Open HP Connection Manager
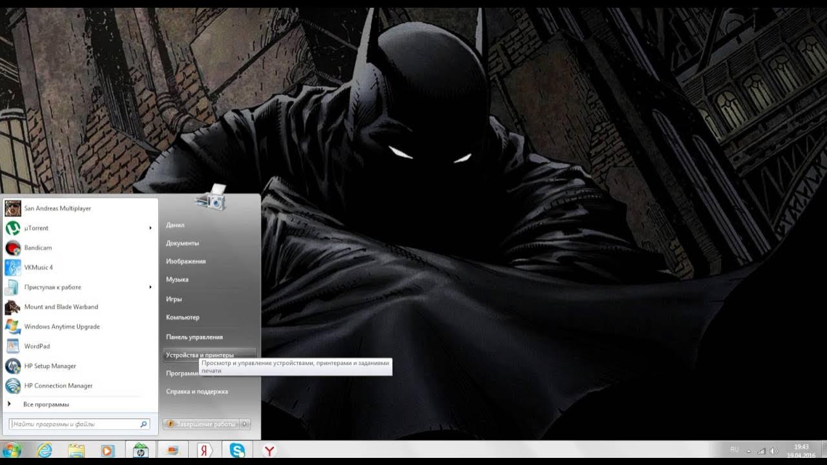Viewport: 827px width, 465px height. (80, 386)
